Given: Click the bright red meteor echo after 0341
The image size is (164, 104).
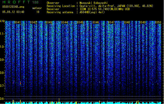Looking at the screenshot, I should (x=20, y=83).
